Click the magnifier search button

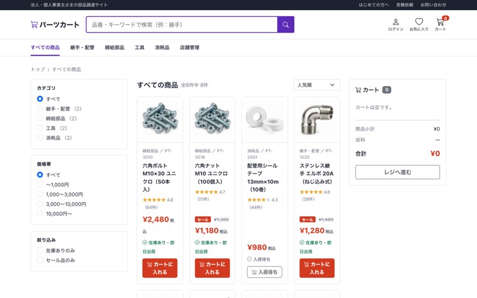(286, 24)
